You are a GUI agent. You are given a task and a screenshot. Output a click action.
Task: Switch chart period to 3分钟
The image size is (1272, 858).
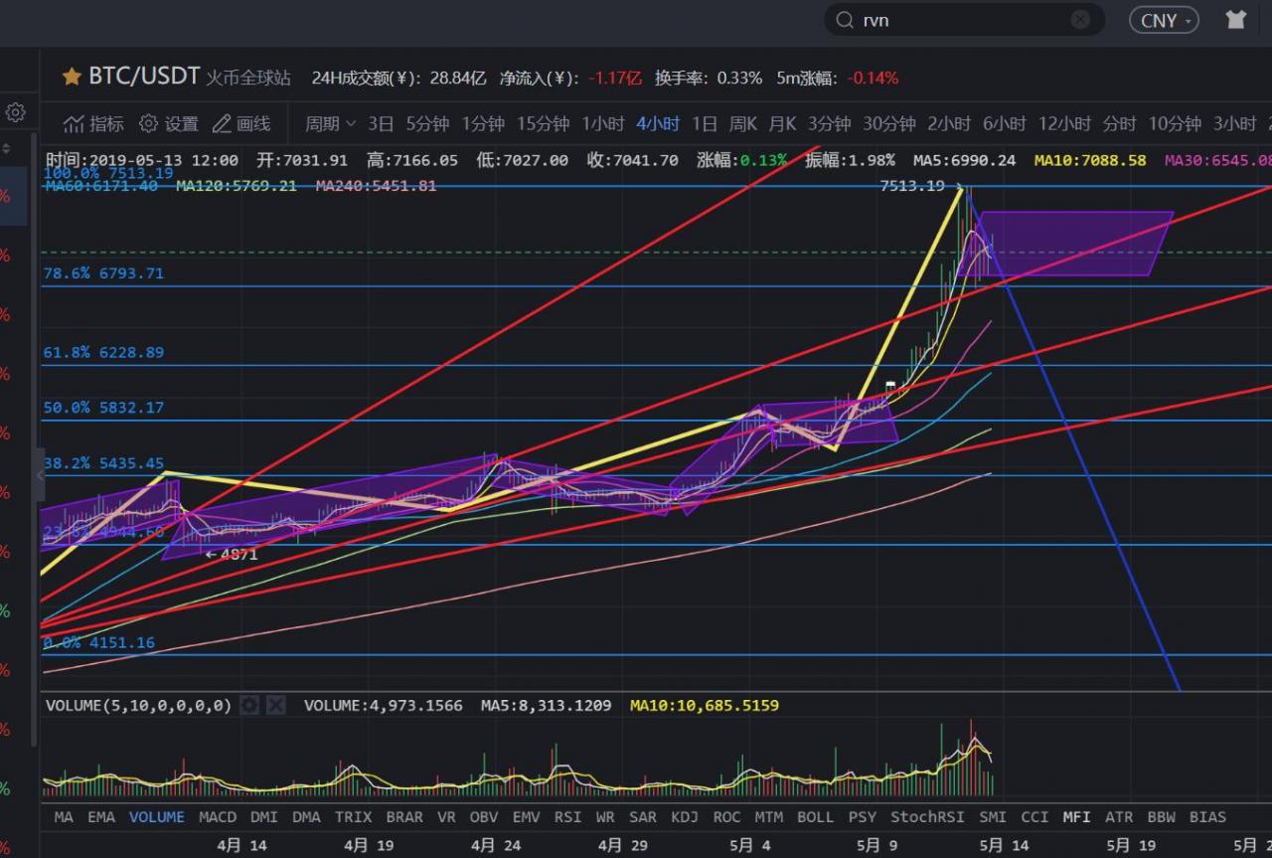coord(829,124)
